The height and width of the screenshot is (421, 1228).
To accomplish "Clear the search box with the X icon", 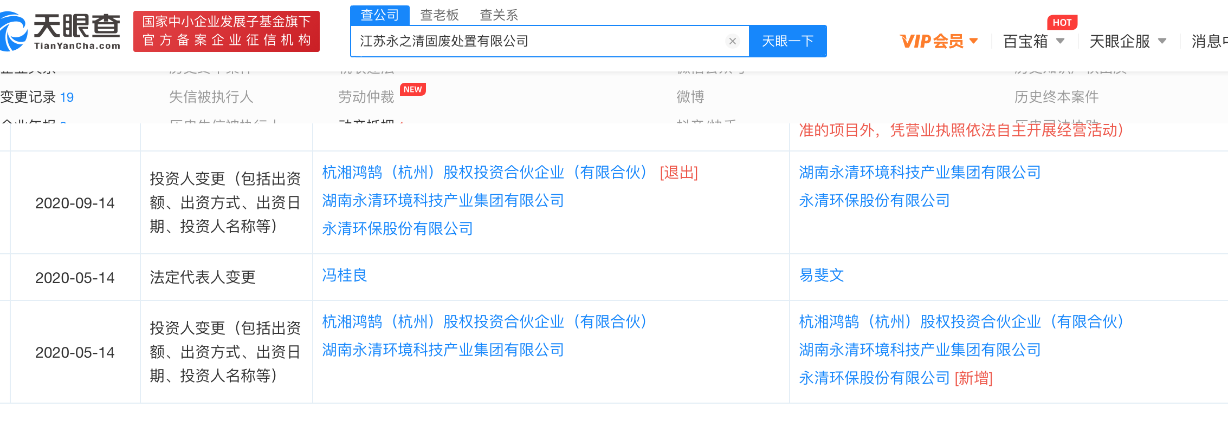I will (732, 41).
